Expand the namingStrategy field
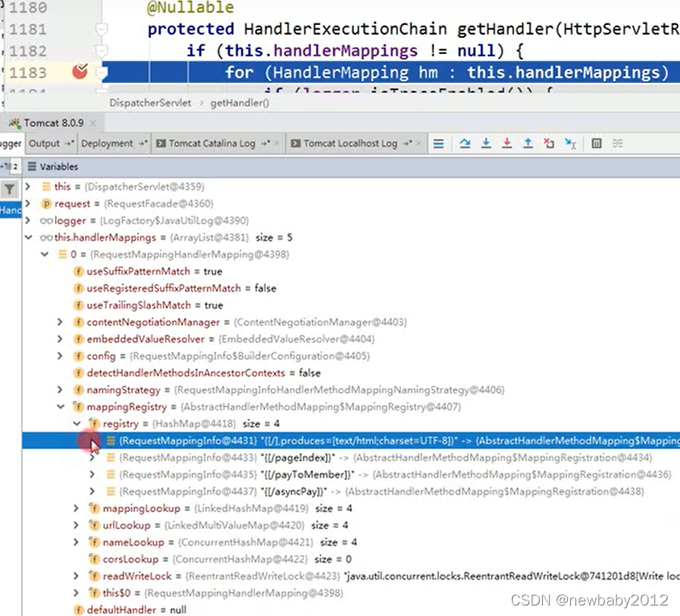680x616 pixels. pyautogui.click(x=60, y=389)
